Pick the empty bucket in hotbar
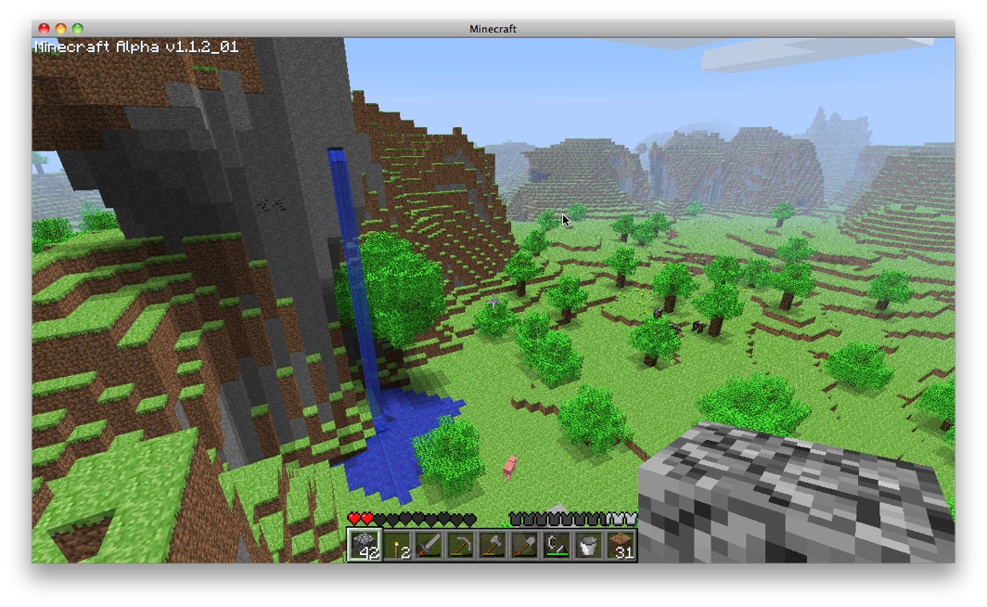The image size is (987, 607). pos(588,545)
